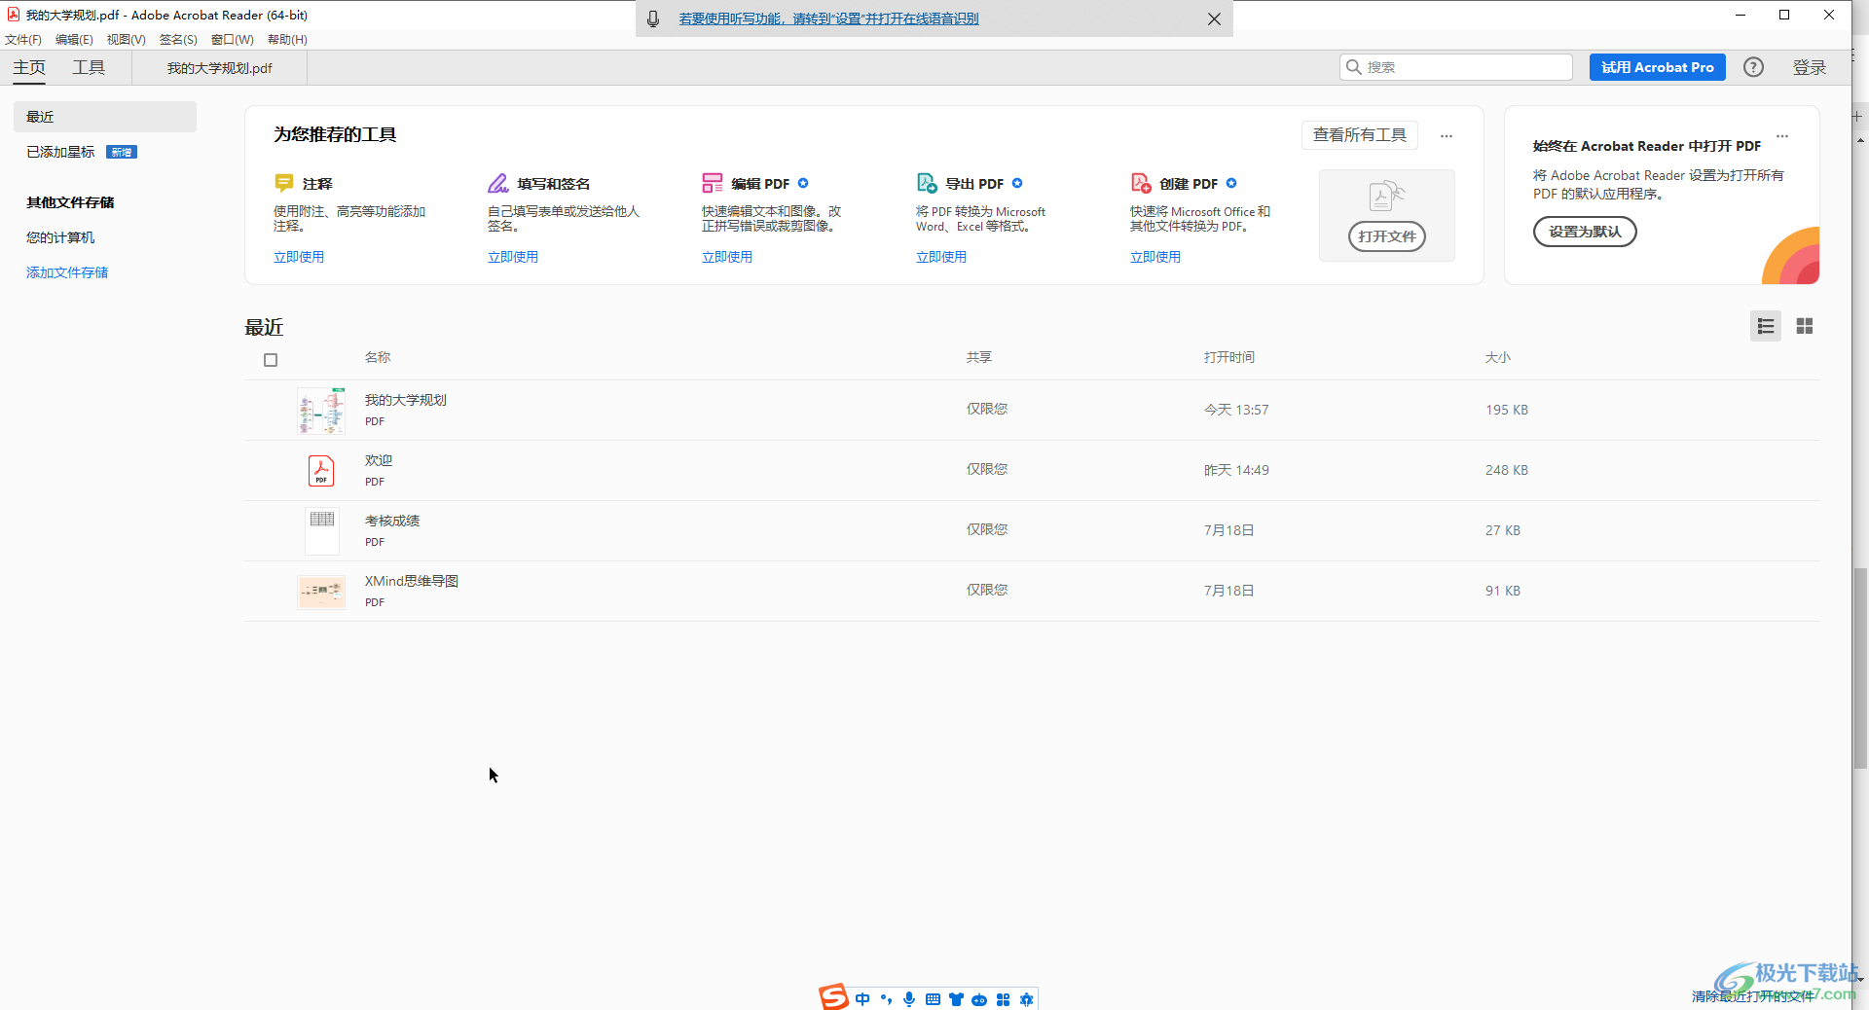Click 立即使用 under 创建 PDF
This screenshot has height=1010, width=1869.
[1155, 257]
